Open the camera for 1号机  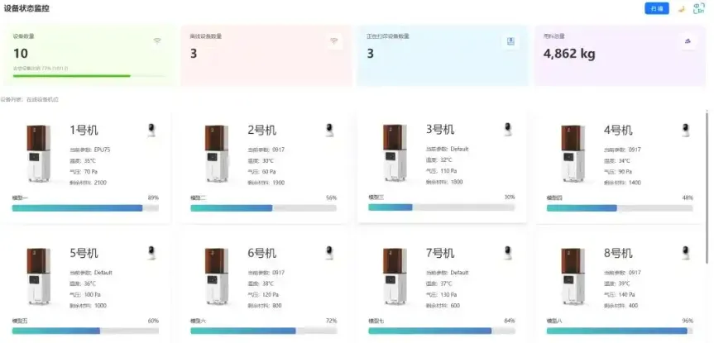[152, 130]
